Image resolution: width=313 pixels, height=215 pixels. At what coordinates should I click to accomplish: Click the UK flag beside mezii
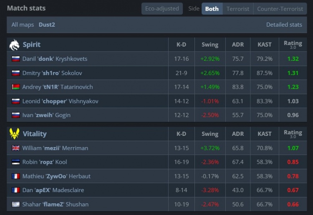click(16, 148)
